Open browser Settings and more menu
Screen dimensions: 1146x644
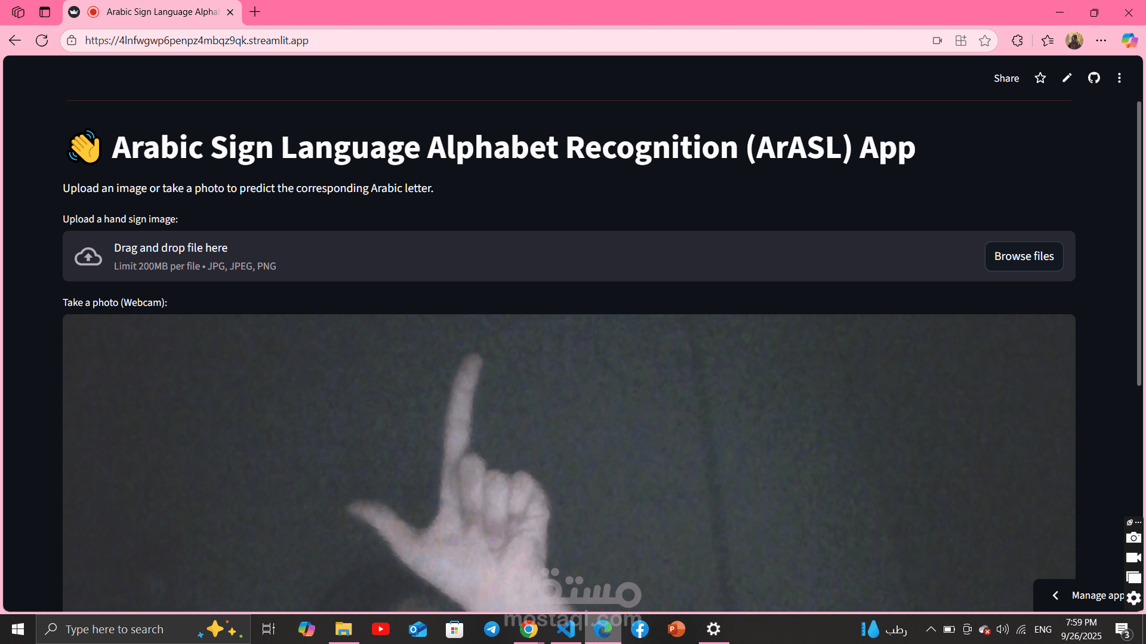pyautogui.click(x=1101, y=41)
